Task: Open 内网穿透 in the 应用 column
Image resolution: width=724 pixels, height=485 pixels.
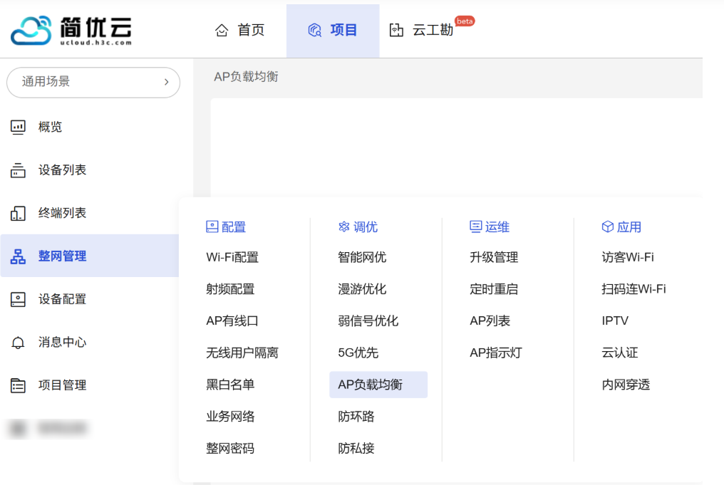Action: coord(626,385)
